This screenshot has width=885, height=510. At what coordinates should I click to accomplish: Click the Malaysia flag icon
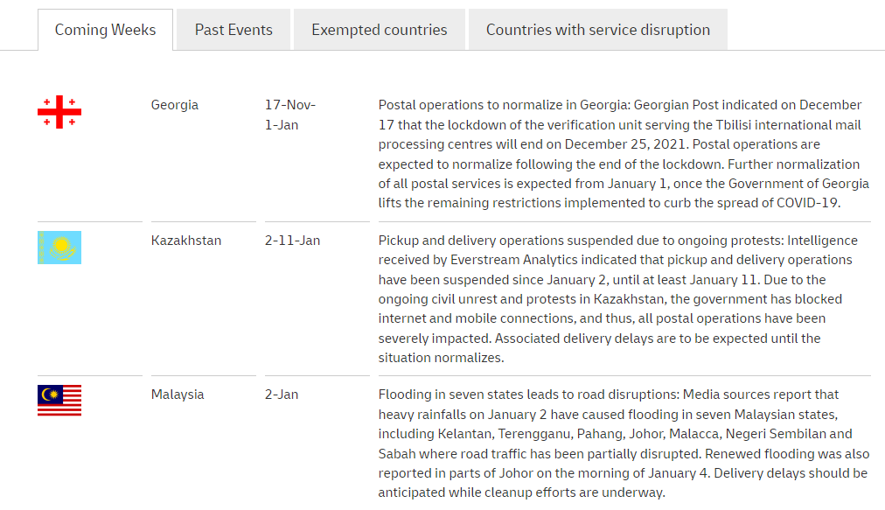(x=59, y=401)
